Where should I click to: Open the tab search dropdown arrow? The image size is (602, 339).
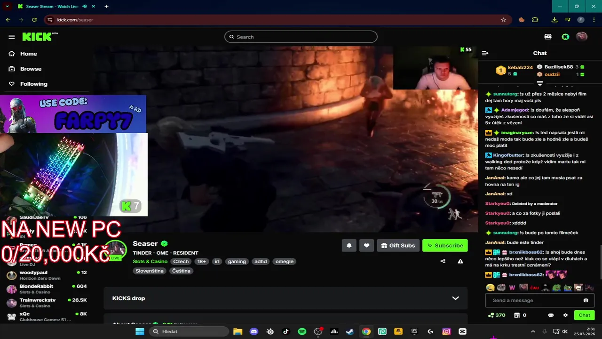7,7
